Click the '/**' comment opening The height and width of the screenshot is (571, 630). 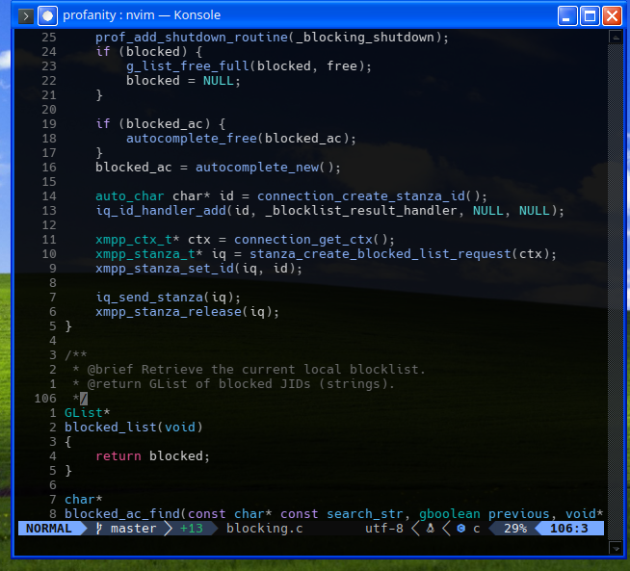click(75, 354)
